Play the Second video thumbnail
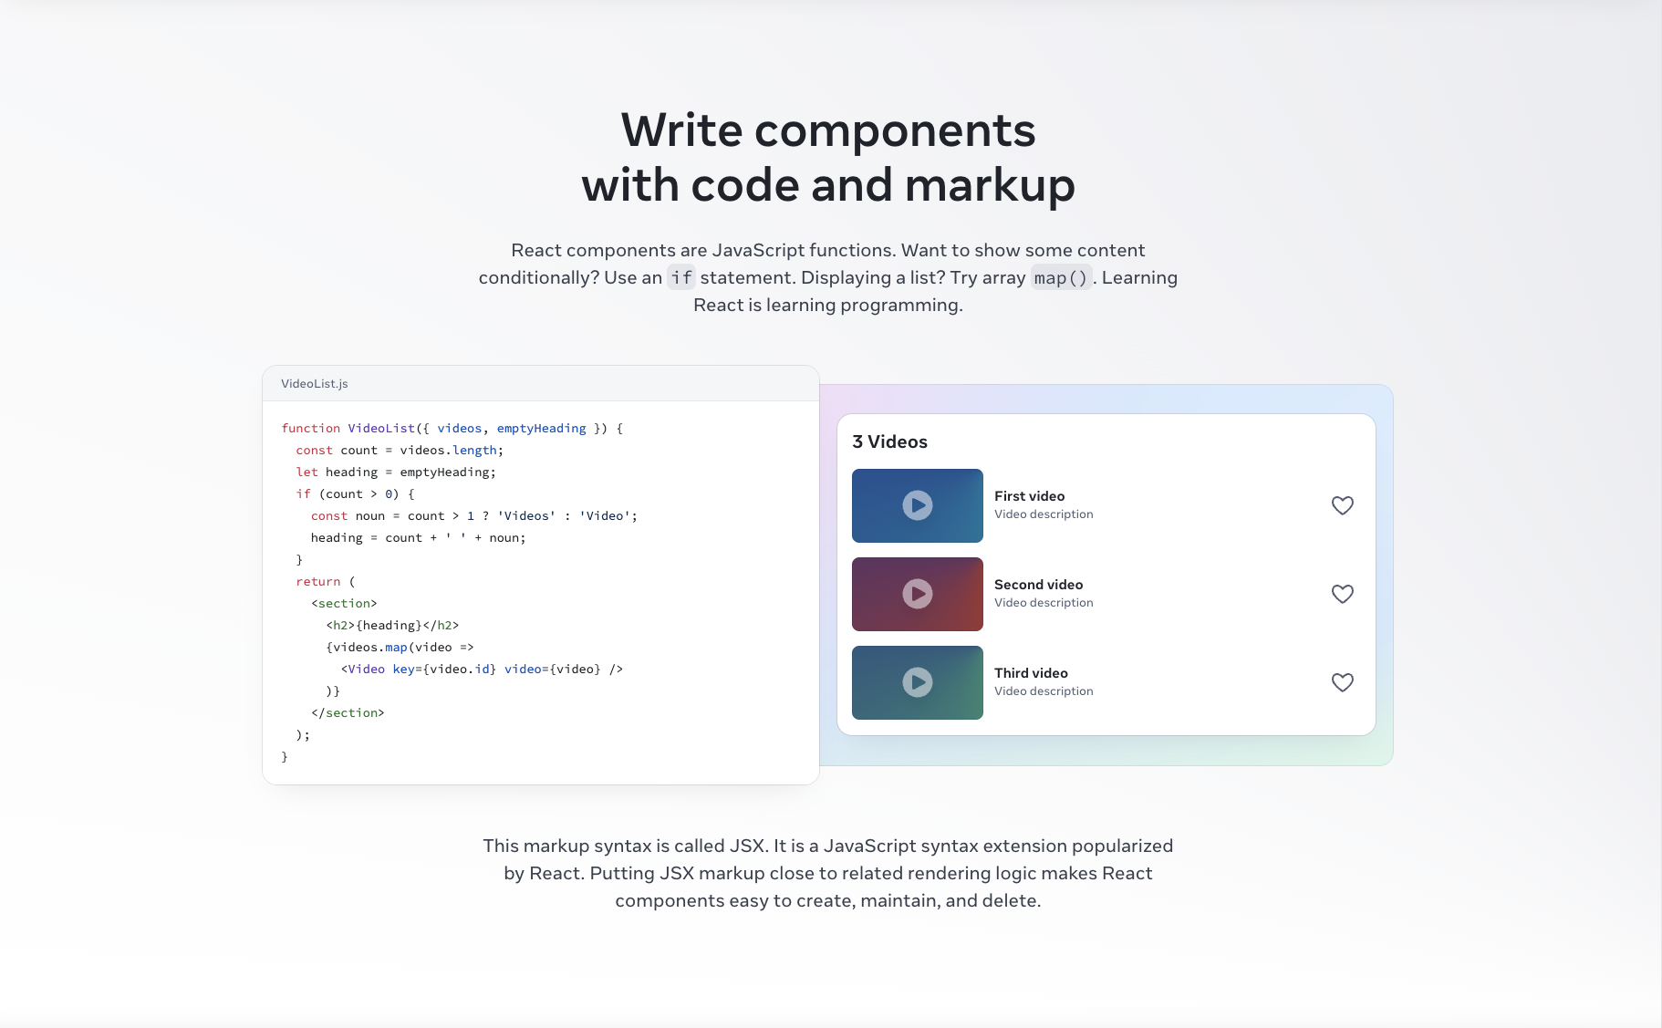Image resolution: width=1662 pixels, height=1028 pixels. point(917,594)
